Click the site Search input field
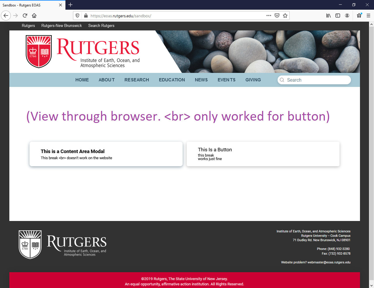The width and height of the screenshot is (374, 288). (314, 80)
